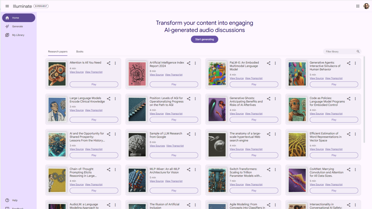Play the CoAtNet discussion

tap(334, 191)
